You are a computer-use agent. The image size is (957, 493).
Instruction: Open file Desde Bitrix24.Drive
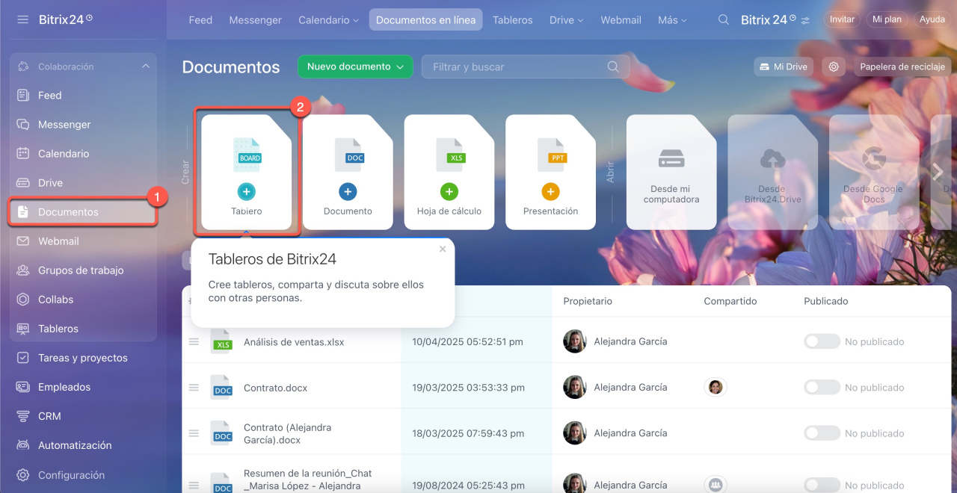772,172
